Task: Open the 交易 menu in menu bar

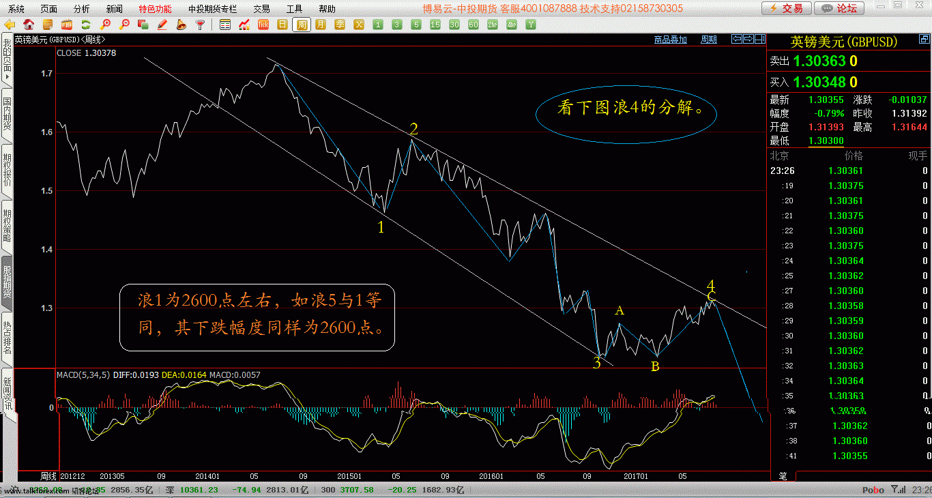Action: pos(261,9)
